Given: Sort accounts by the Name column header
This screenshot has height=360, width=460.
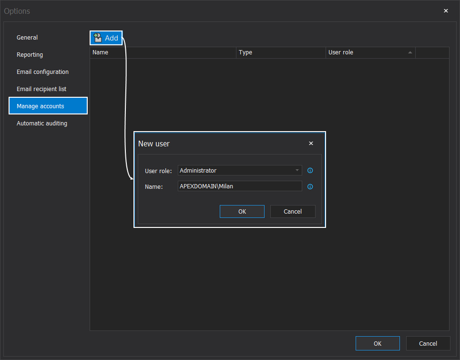Looking at the screenshot, I should coord(162,52).
